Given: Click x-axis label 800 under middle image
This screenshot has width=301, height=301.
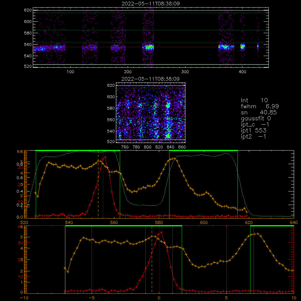Looking at the screenshot, I should pyautogui.click(x=147, y=147).
